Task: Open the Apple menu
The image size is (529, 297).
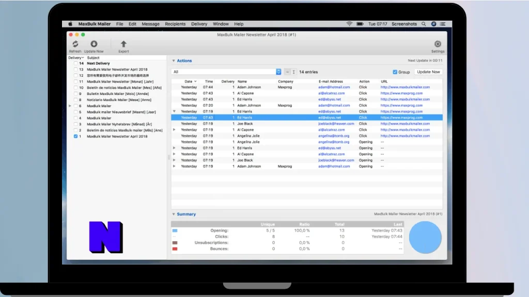Action: 70,24
